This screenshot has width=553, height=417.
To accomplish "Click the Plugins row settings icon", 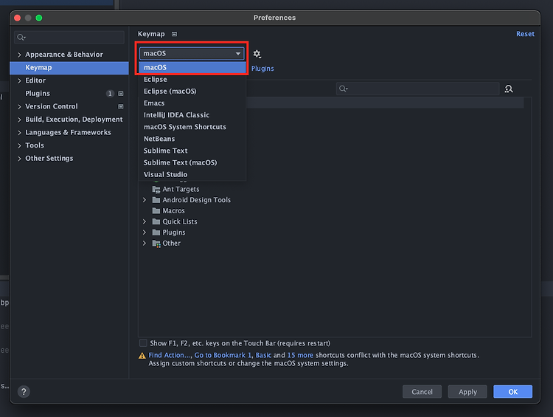I will click(121, 94).
